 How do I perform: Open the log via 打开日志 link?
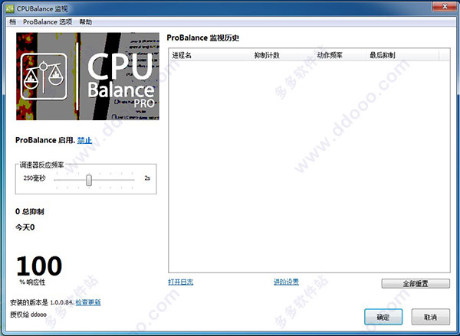pos(181,282)
